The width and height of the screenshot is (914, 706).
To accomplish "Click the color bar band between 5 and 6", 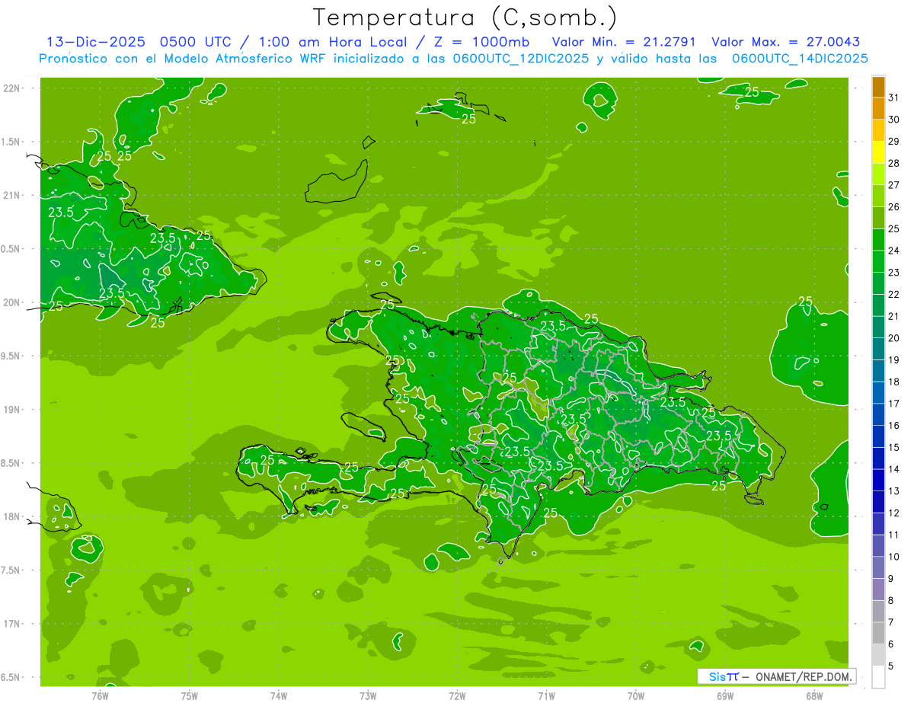I will pyautogui.click(x=878, y=656).
